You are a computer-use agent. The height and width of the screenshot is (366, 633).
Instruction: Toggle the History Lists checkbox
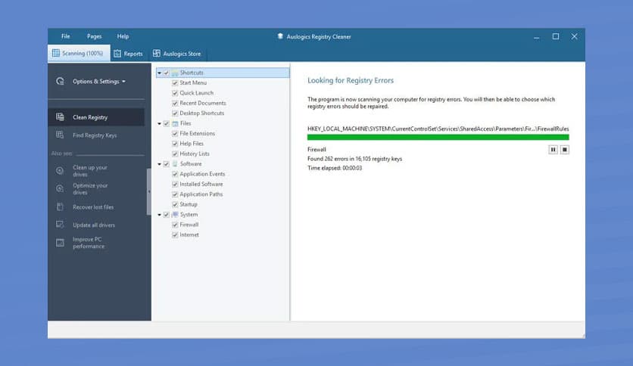tap(175, 154)
